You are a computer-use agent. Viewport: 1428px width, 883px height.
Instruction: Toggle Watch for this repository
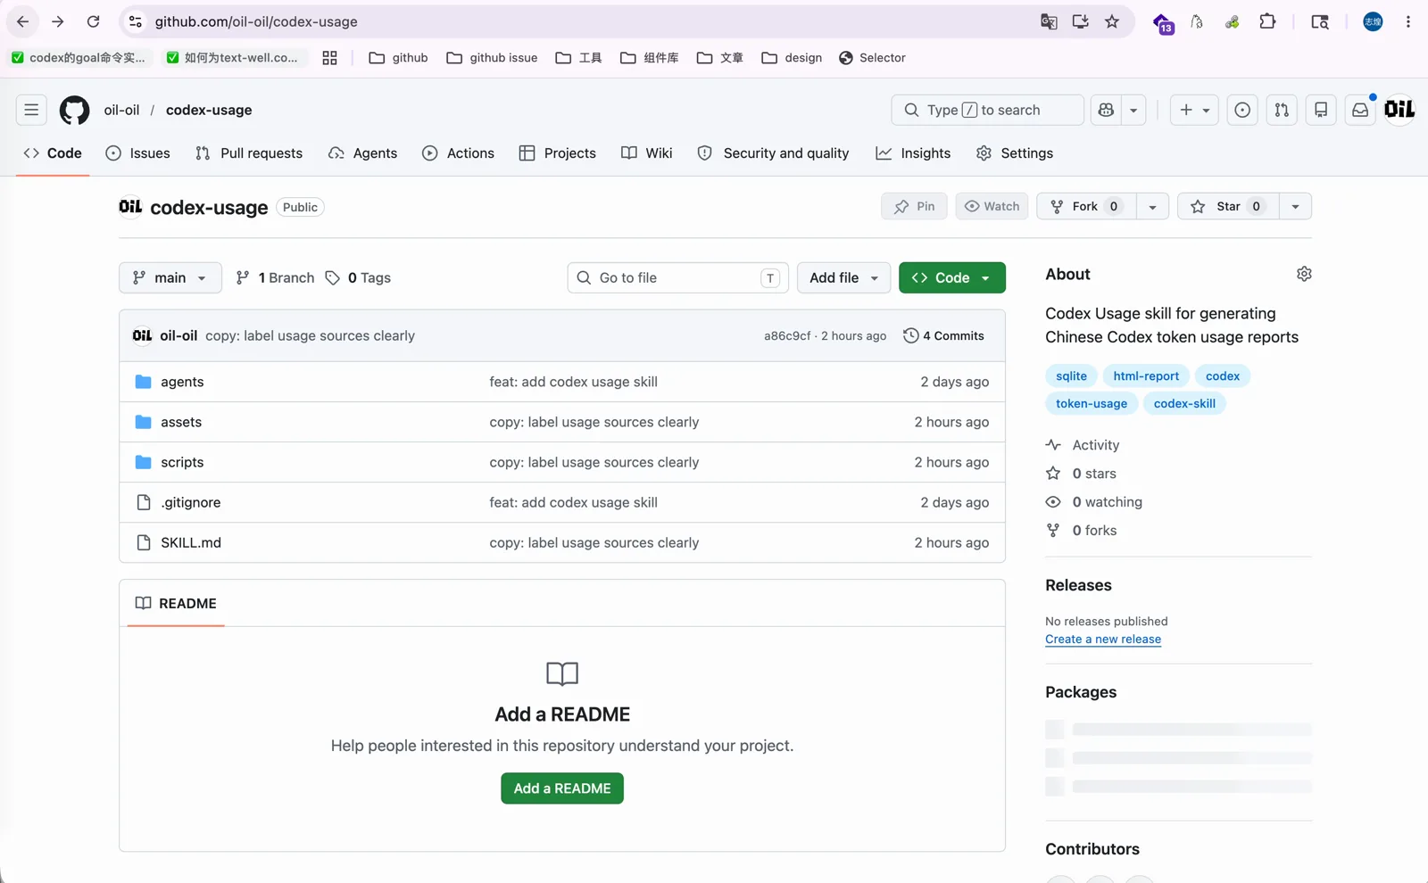coord(992,206)
